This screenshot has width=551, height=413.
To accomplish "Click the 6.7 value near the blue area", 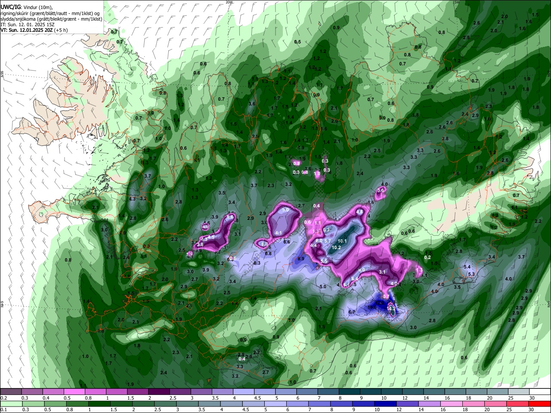I will click(x=351, y=312).
